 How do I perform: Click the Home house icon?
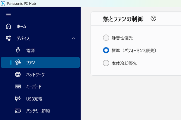point(8,26)
